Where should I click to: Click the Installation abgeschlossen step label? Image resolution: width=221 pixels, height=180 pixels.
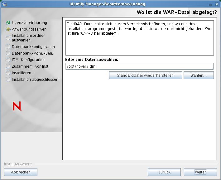point(35,80)
